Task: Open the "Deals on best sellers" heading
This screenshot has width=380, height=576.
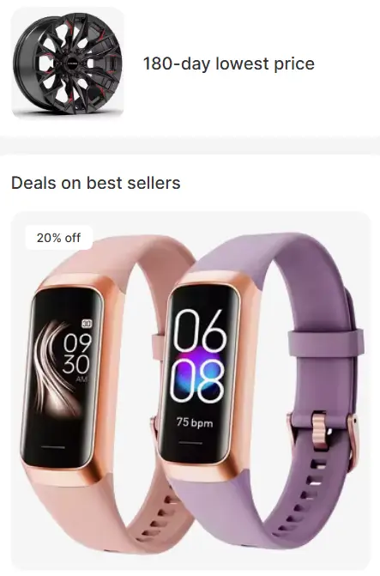Action: pyautogui.click(x=96, y=183)
